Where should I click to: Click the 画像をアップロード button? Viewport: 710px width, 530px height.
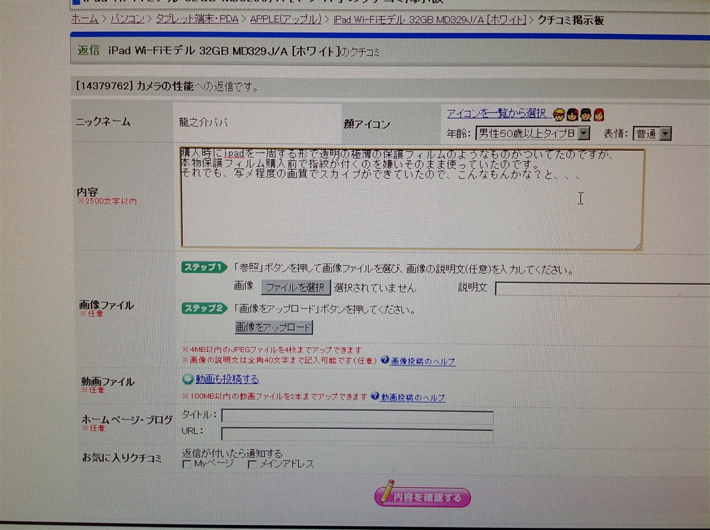[274, 327]
